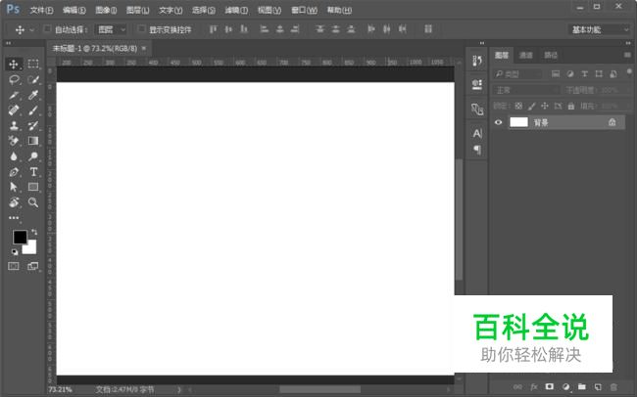This screenshot has width=637, height=397.
Task: Open the 文件(F) menu
Action: pyautogui.click(x=42, y=10)
